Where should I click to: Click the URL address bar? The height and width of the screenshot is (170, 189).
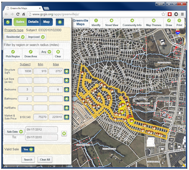pyautogui.click(x=95, y=14)
